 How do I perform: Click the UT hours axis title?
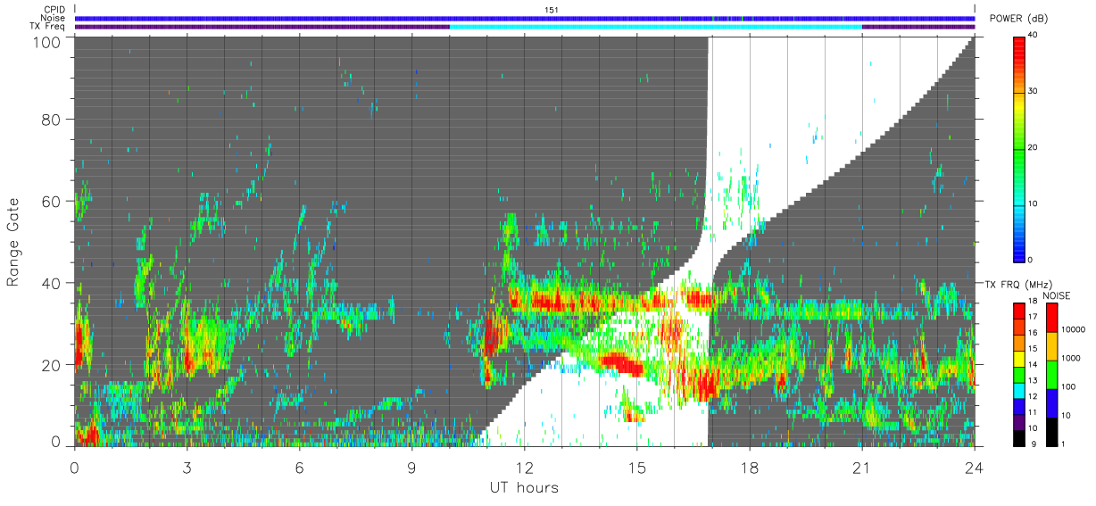523,487
